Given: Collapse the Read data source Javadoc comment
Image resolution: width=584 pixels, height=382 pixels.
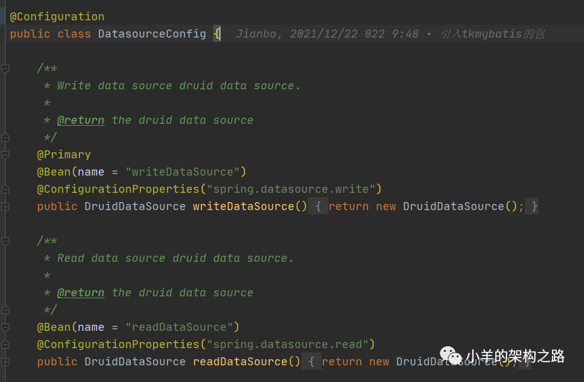Looking at the screenshot, I should (x=6, y=241).
